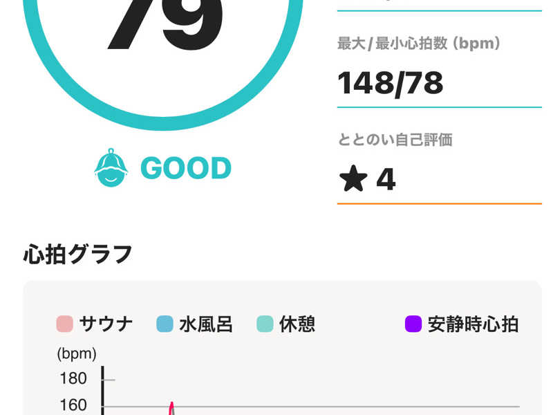Tap the 最大/最小心拍数 (bpm) label
Image resolution: width=553 pixels, height=415 pixels.
pos(418,44)
